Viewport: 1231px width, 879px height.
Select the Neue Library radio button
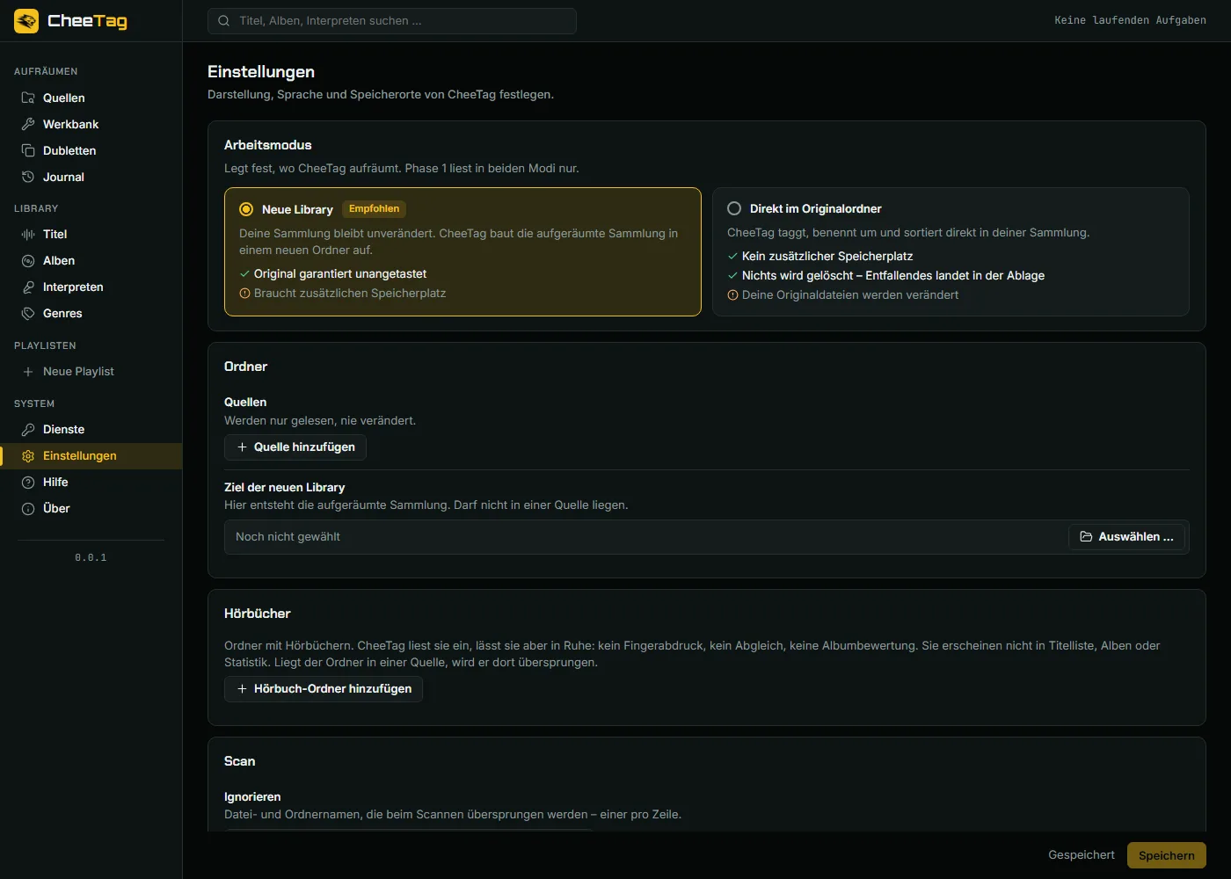click(246, 209)
